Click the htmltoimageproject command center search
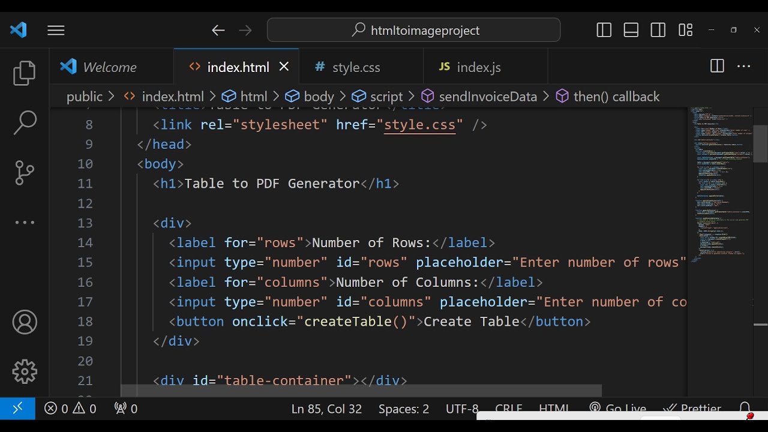This screenshot has height=432, width=768. click(414, 30)
